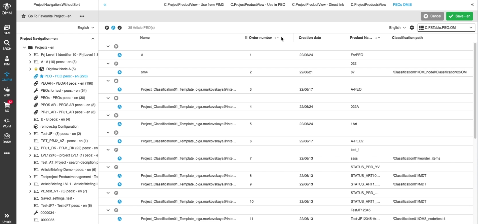Open the PIM module icon
Viewport: 478px width, 224px height.
click(7, 60)
